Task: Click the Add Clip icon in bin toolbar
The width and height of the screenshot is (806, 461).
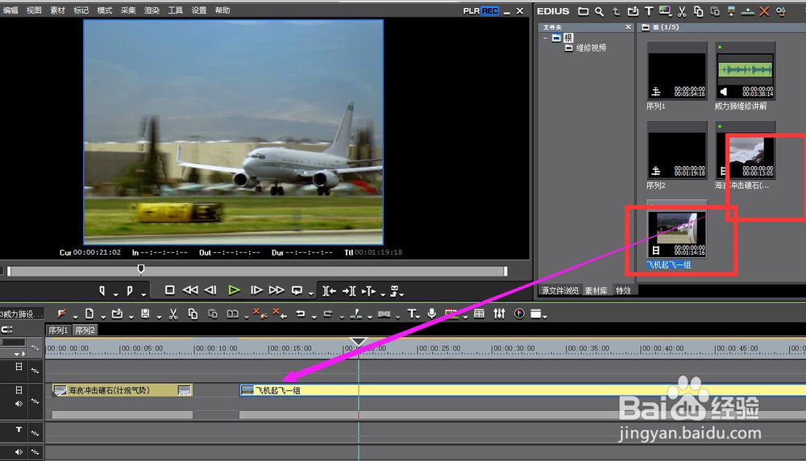Action: (x=633, y=11)
